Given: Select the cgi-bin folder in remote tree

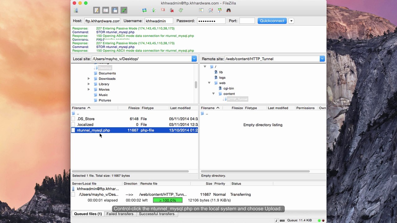Looking at the screenshot, I should (x=229, y=88).
